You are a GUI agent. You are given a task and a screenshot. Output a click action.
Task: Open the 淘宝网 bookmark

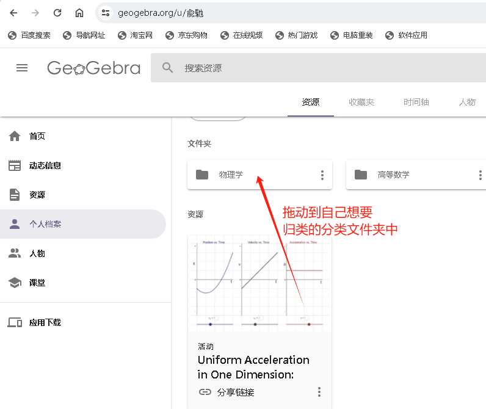(x=135, y=35)
